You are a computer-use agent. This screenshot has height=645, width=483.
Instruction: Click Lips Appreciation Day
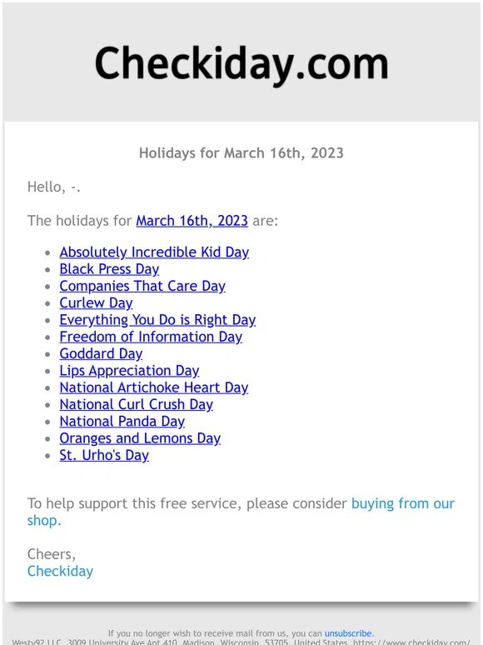coord(129,371)
